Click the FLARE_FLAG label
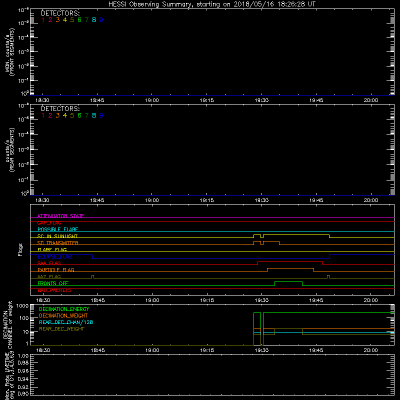The height and width of the screenshot is (400, 400). (x=52, y=249)
